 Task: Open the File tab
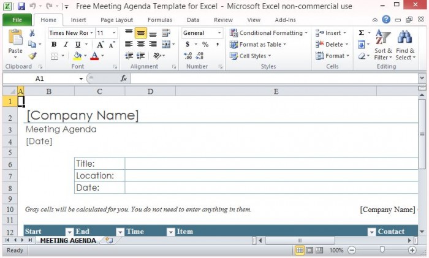17,20
